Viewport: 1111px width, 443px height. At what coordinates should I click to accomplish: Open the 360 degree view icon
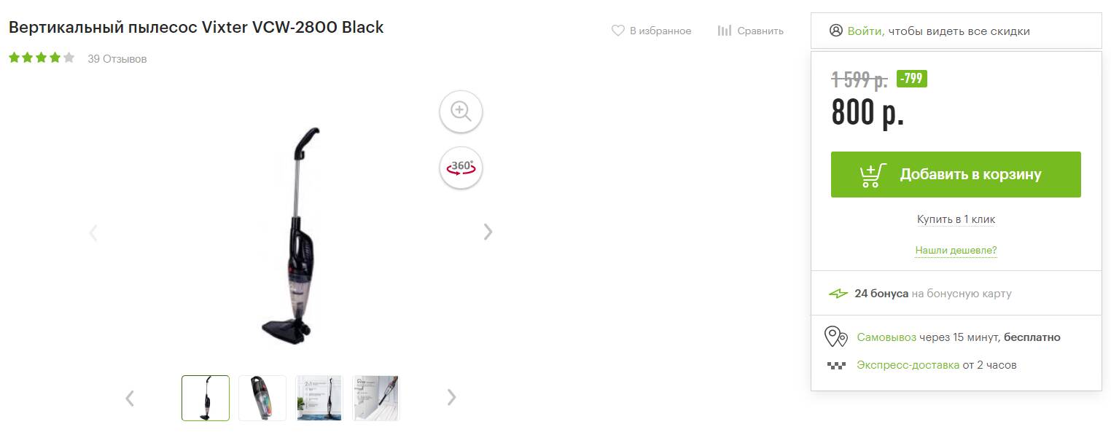tap(461, 168)
